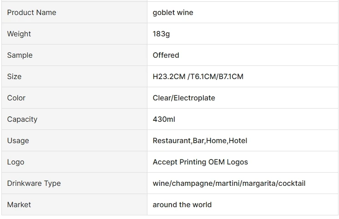Click the 183g weight value
This screenshot has height=219, width=339.
coord(161,34)
